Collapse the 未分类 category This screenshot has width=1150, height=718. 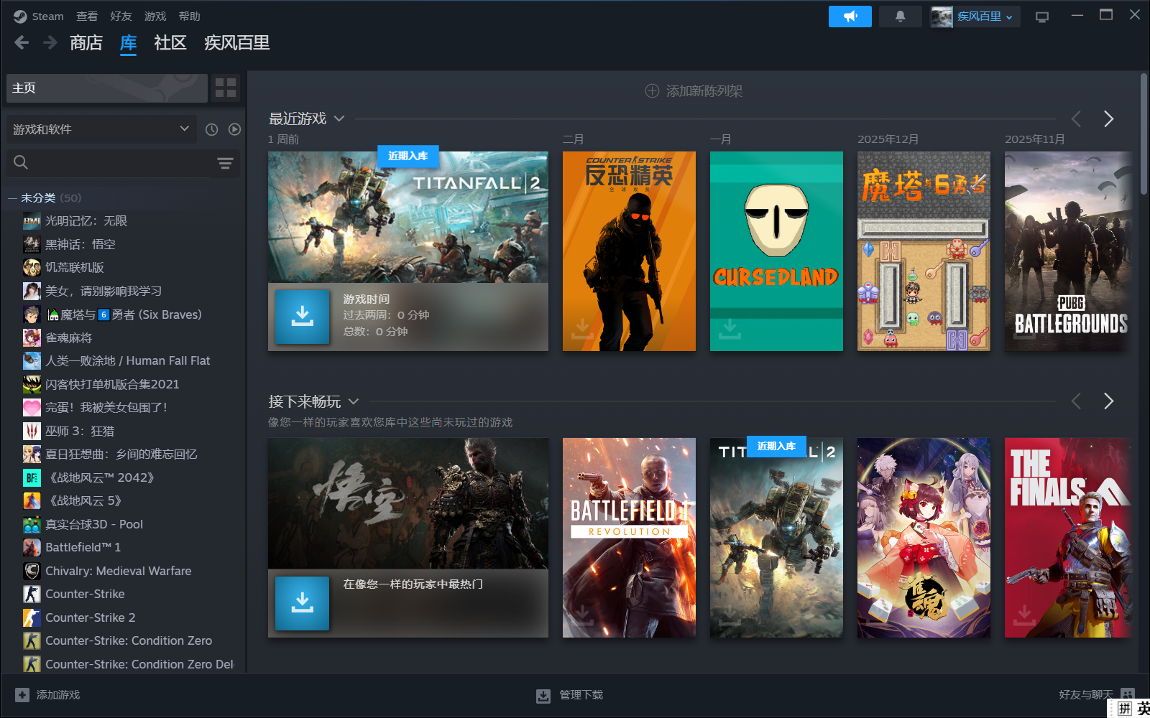point(12,198)
